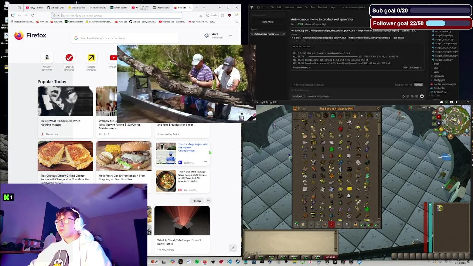The width and height of the screenshot is (473, 266).
Task: Click the Cursor send/stop circle button
Action: click(422, 96)
